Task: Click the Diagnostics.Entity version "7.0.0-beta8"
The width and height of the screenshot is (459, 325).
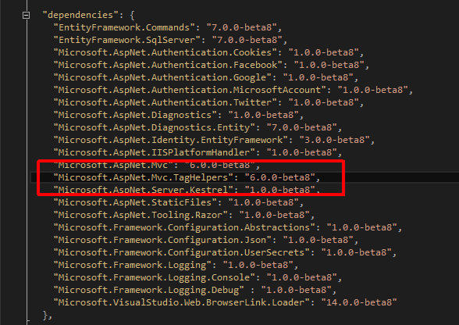Action: click(x=302, y=127)
